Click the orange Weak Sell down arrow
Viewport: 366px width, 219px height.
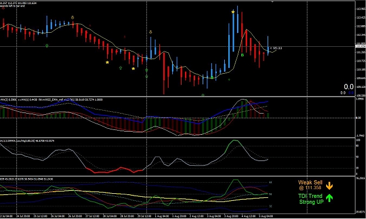coord(329,186)
